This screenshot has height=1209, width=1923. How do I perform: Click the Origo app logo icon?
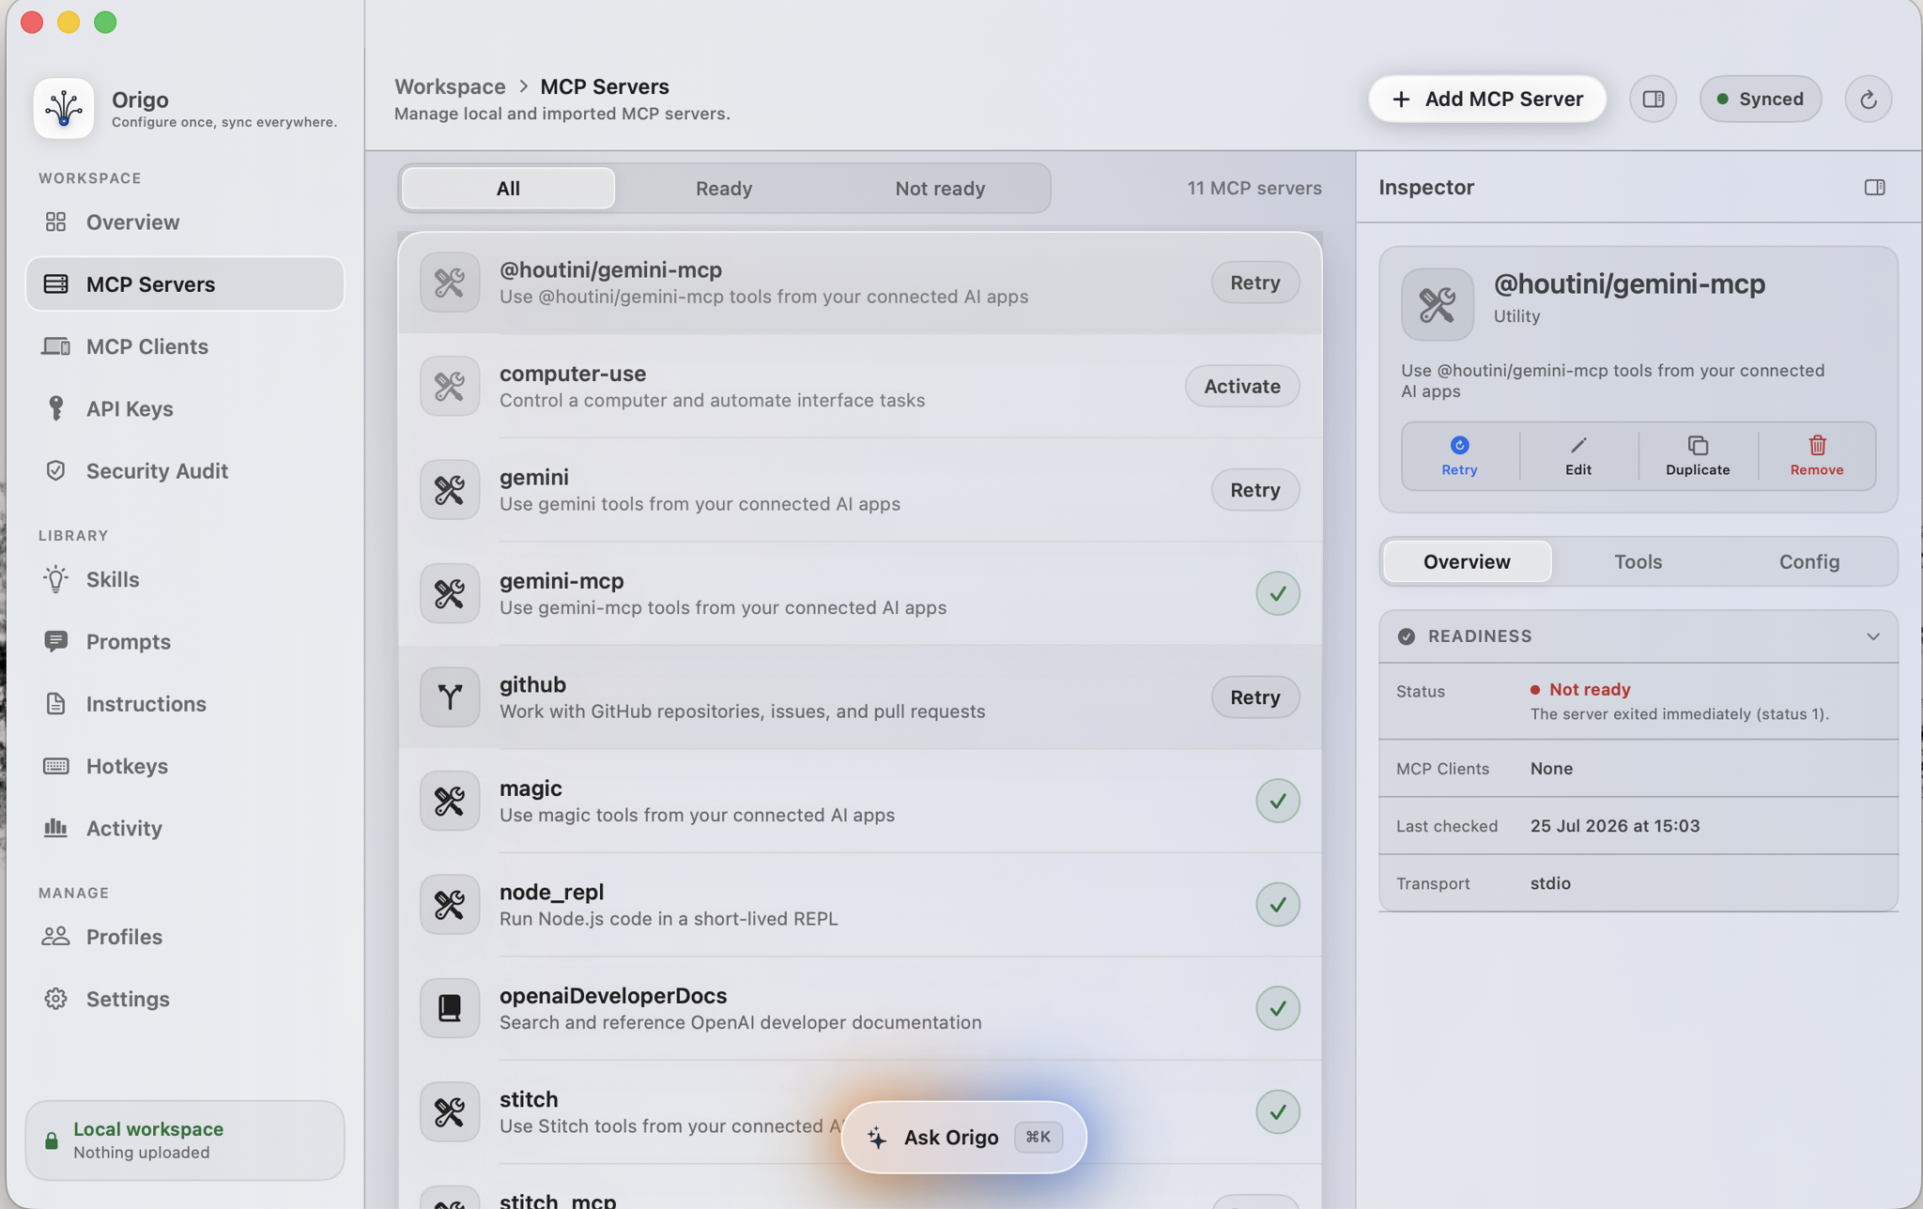pos(64,108)
